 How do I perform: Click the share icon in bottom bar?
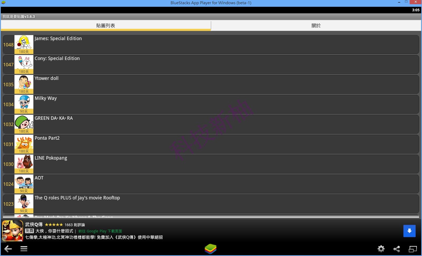click(397, 249)
